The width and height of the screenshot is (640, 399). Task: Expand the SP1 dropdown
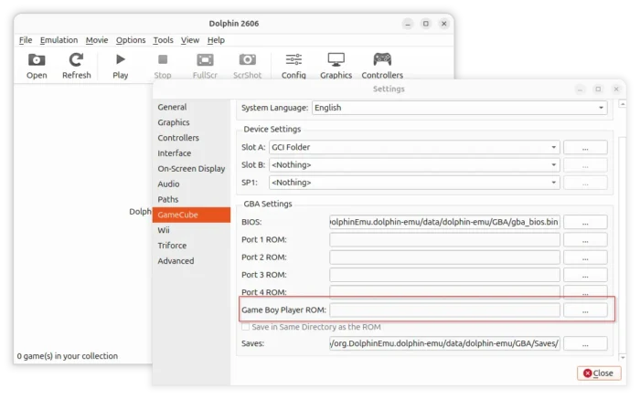414,183
